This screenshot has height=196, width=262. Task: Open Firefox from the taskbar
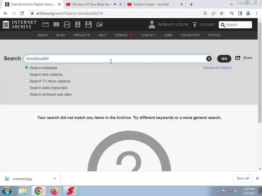54,191
